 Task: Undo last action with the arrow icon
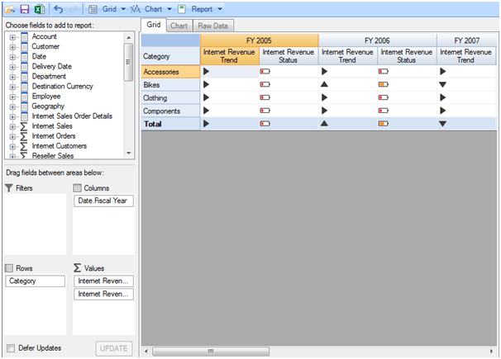[58, 9]
